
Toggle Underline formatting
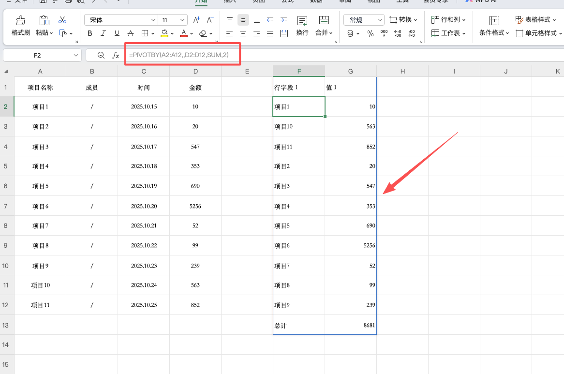[117, 33]
